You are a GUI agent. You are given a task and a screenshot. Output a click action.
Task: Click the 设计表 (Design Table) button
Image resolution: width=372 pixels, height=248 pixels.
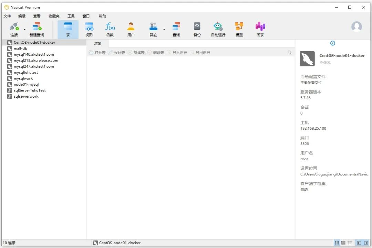pyautogui.click(x=116, y=52)
